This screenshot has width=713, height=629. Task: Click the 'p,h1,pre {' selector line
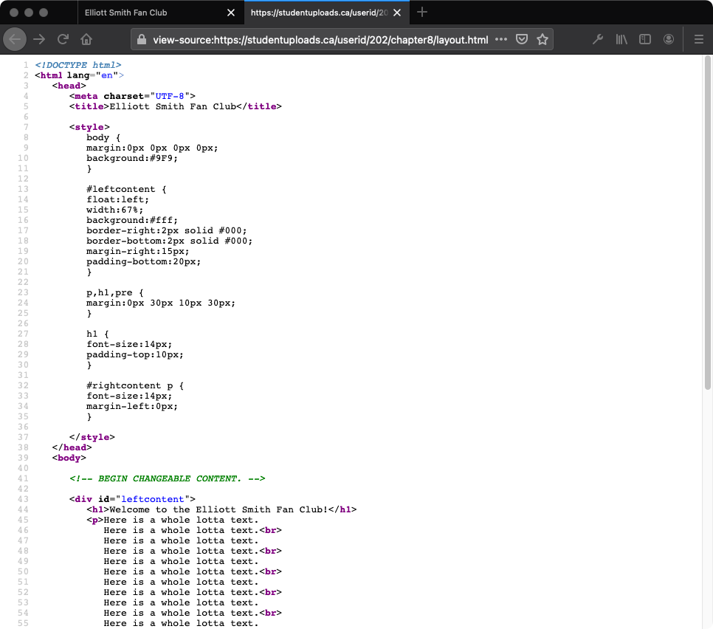[x=114, y=292]
